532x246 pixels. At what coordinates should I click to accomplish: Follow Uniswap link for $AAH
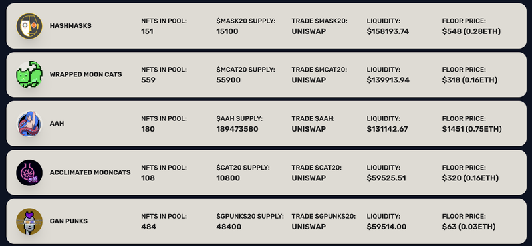[x=309, y=129]
